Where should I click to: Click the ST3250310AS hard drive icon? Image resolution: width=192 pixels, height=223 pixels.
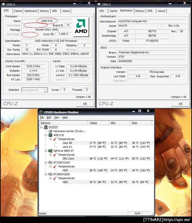pyautogui.click(x=50, y=163)
